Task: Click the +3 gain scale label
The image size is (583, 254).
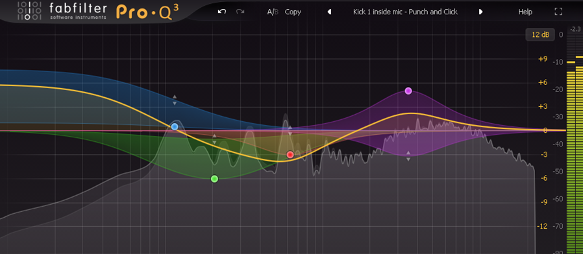Action: 543,106
